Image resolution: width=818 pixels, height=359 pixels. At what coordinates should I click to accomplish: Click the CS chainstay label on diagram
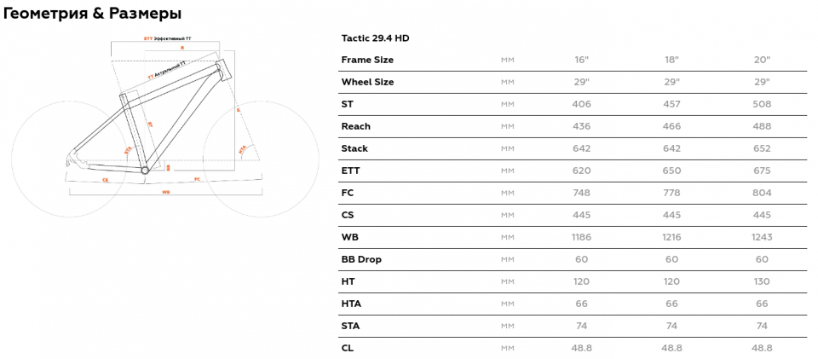[105, 180]
